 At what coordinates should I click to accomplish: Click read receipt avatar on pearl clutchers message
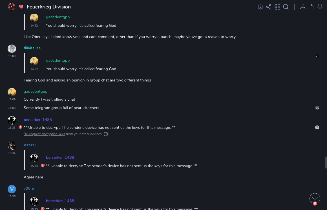(317, 108)
